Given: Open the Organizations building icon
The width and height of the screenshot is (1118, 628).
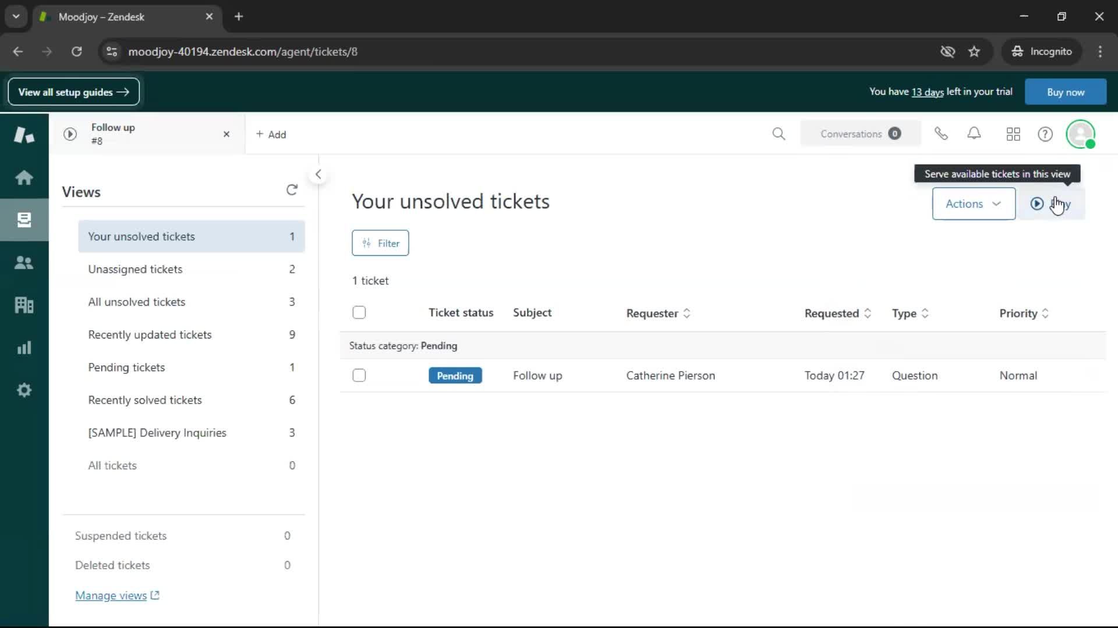Looking at the screenshot, I should pos(24,305).
